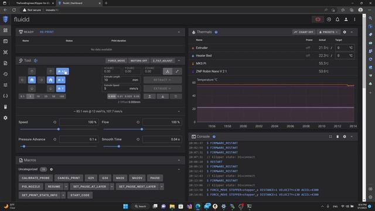Adjust the Speed slider
Image resolution: width=375 pixels, height=211 pixels.
click(59, 129)
